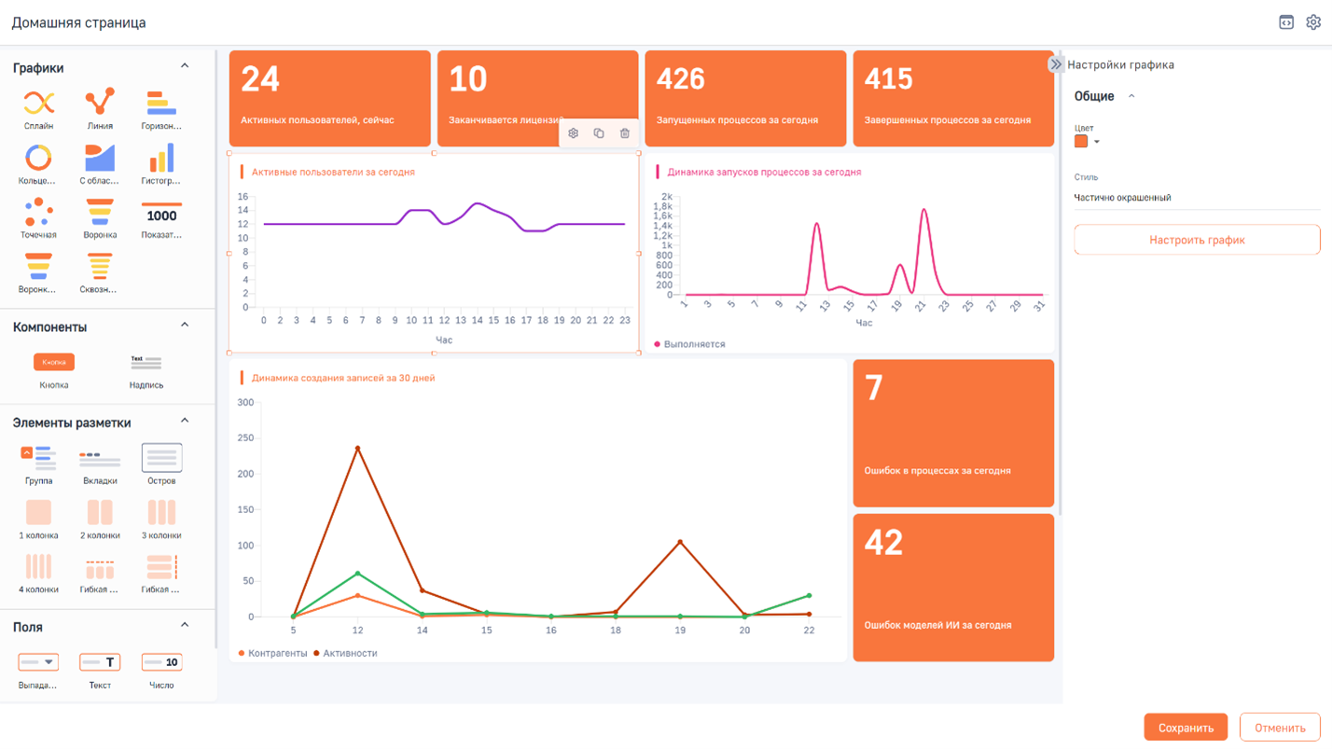Collapse the Элементы разметки section
This screenshot has height=749, width=1332.
coord(185,421)
